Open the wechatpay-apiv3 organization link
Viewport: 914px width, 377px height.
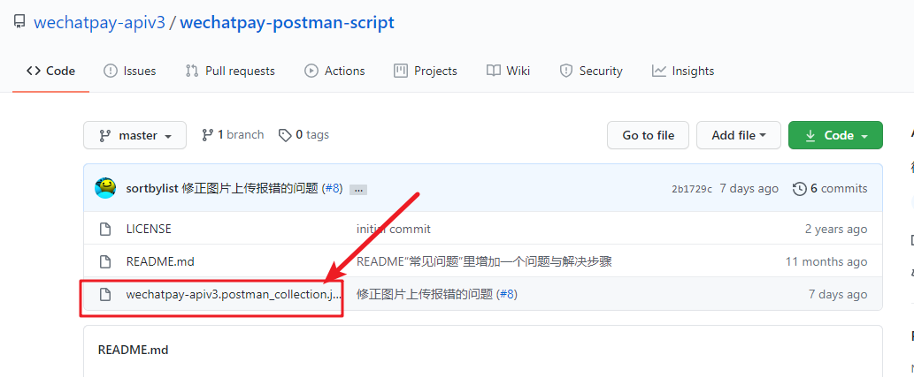click(100, 23)
